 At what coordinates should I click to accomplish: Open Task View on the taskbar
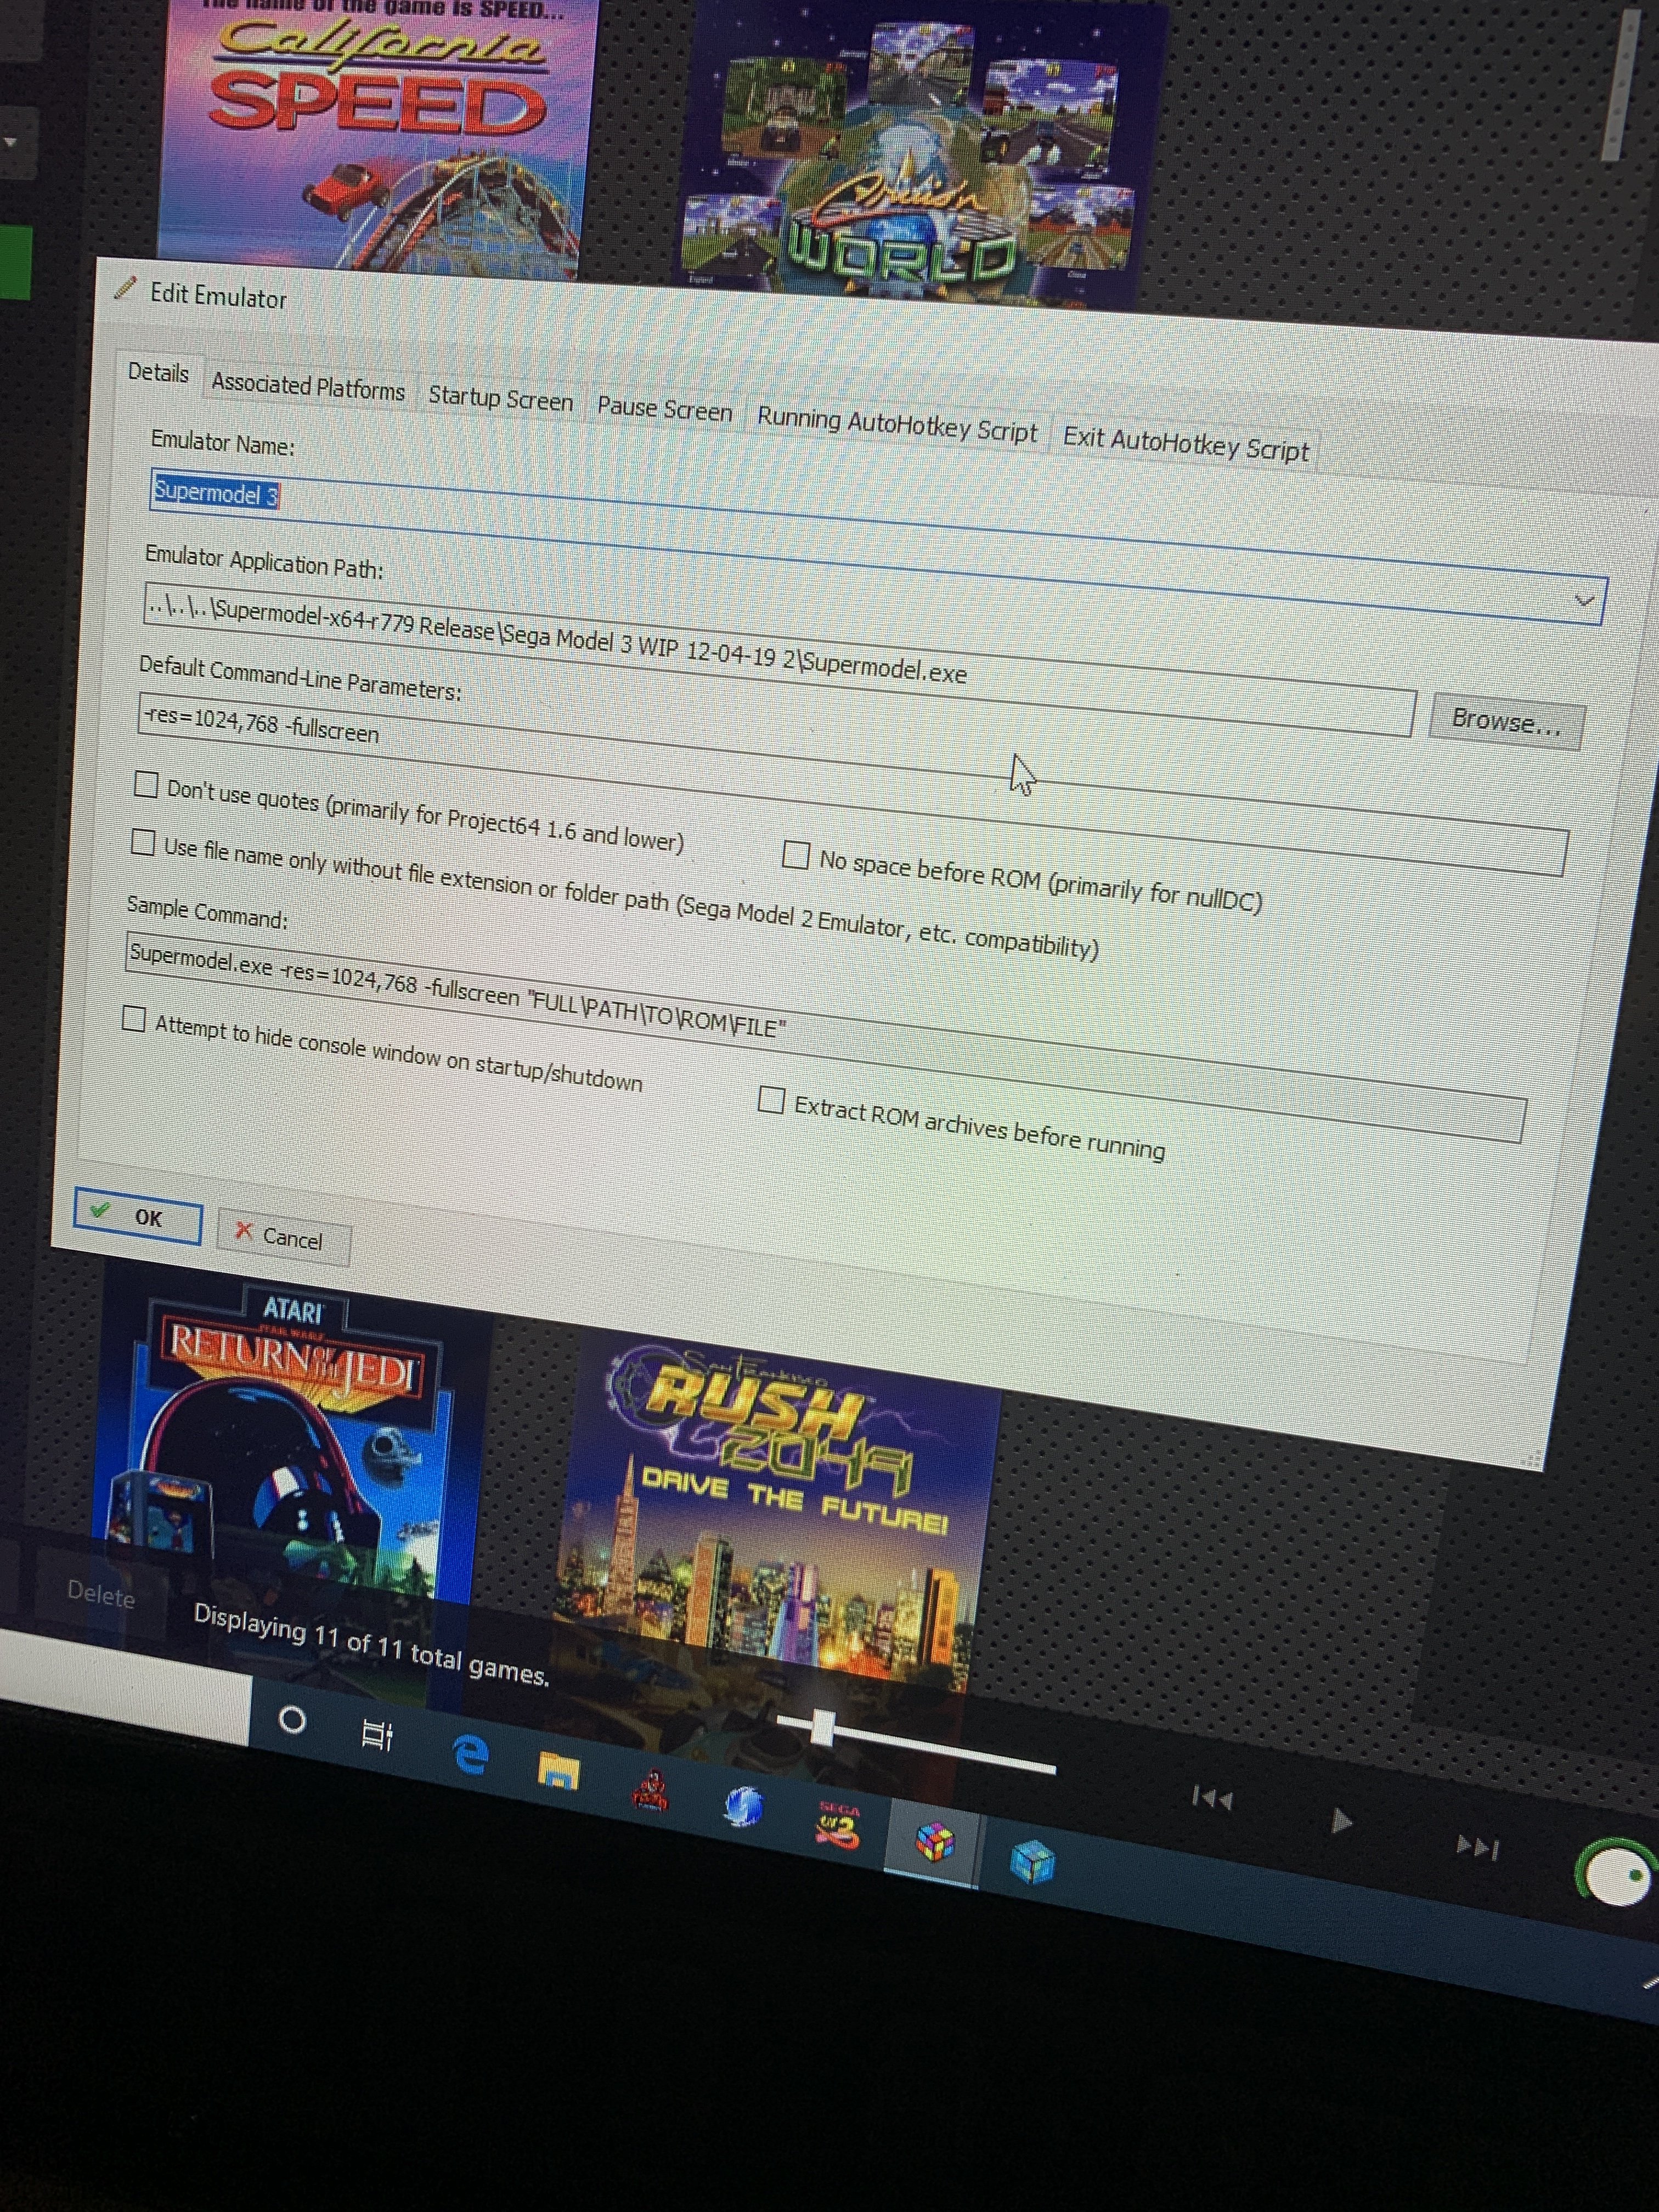pos(377,1735)
